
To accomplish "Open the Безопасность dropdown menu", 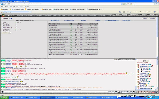I will tap(144, 12).
